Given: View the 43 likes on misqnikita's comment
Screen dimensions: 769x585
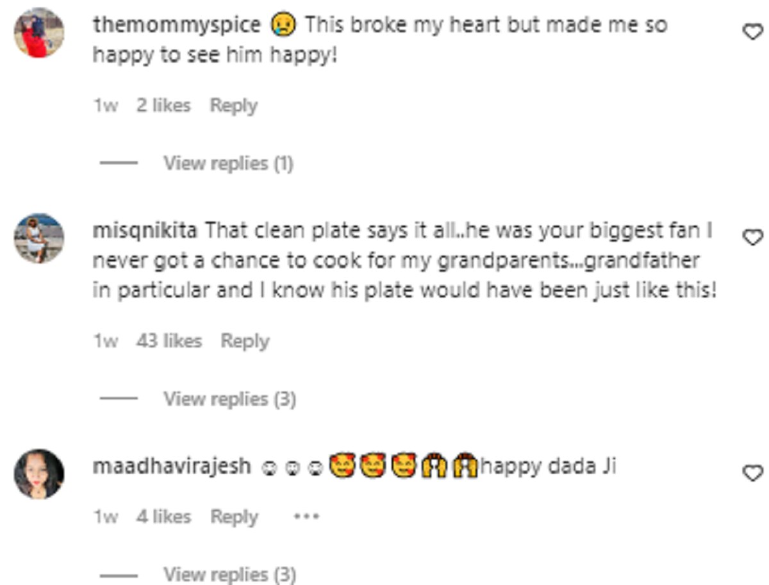Looking at the screenshot, I should point(169,342).
